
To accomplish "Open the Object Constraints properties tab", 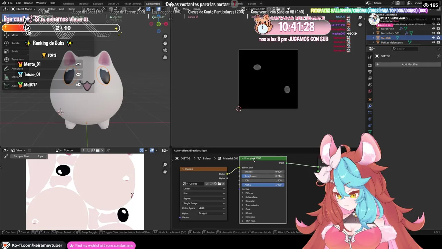I will [x=370, y=126].
